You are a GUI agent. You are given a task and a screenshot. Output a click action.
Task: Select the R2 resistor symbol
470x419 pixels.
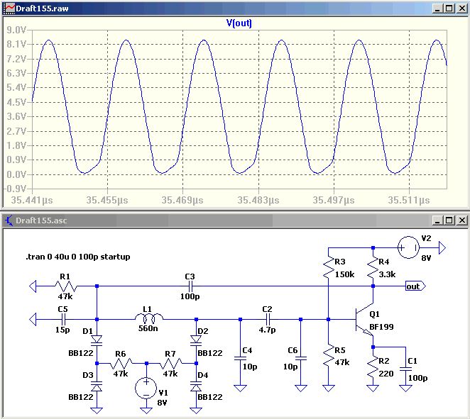point(373,367)
